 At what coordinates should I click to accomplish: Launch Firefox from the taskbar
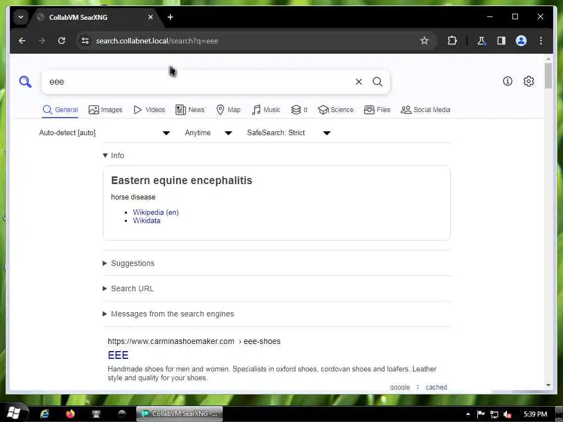70,414
